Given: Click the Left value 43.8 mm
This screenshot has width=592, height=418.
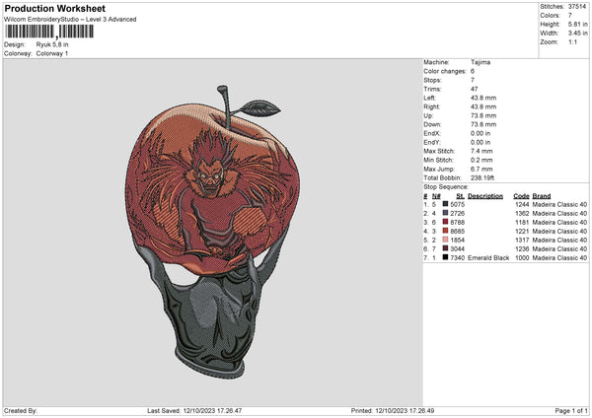Looking at the screenshot, I should [x=483, y=98].
